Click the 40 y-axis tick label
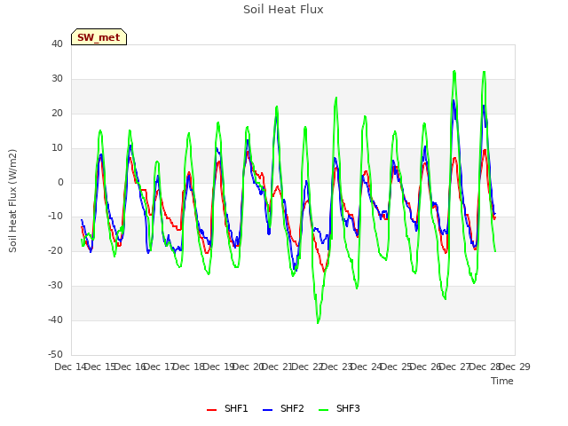Viewport: 568px width, 426px height. pos(57,43)
